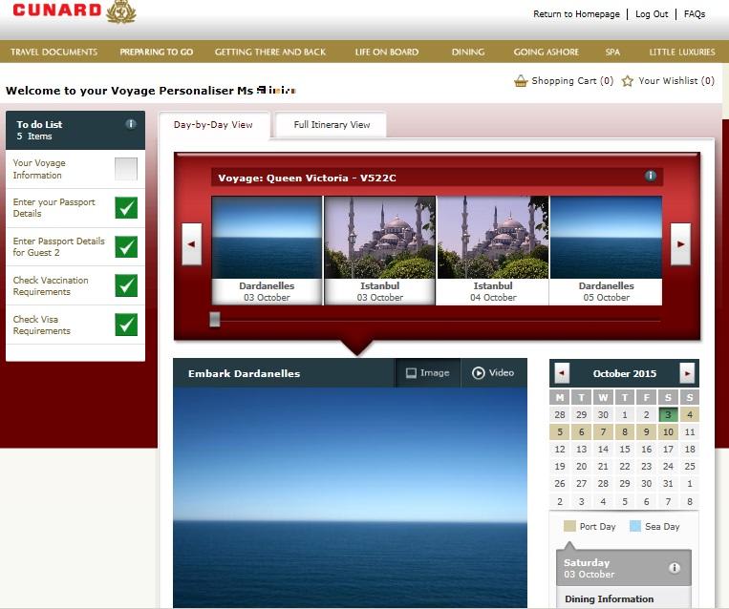Open Getting There And Back menu
The width and height of the screenshot is (729, 609).
(x=270, y=52)
